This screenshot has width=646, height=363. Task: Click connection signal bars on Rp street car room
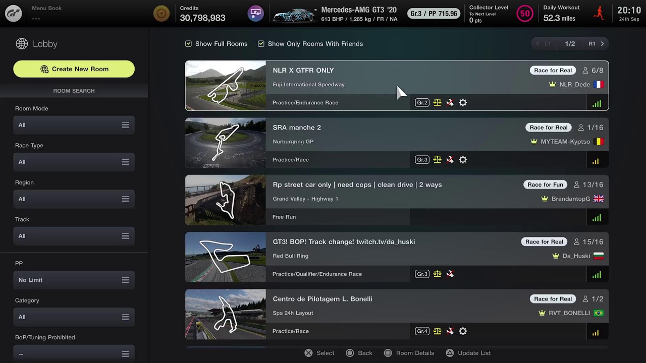[x=597, y=218]
